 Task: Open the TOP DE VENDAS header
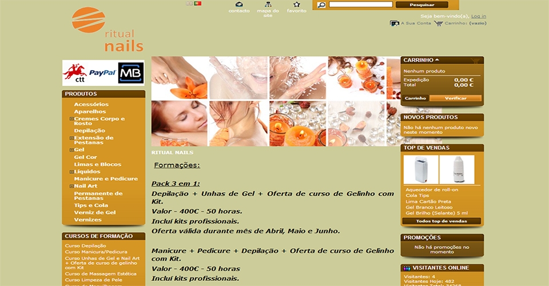click(442, 148)
